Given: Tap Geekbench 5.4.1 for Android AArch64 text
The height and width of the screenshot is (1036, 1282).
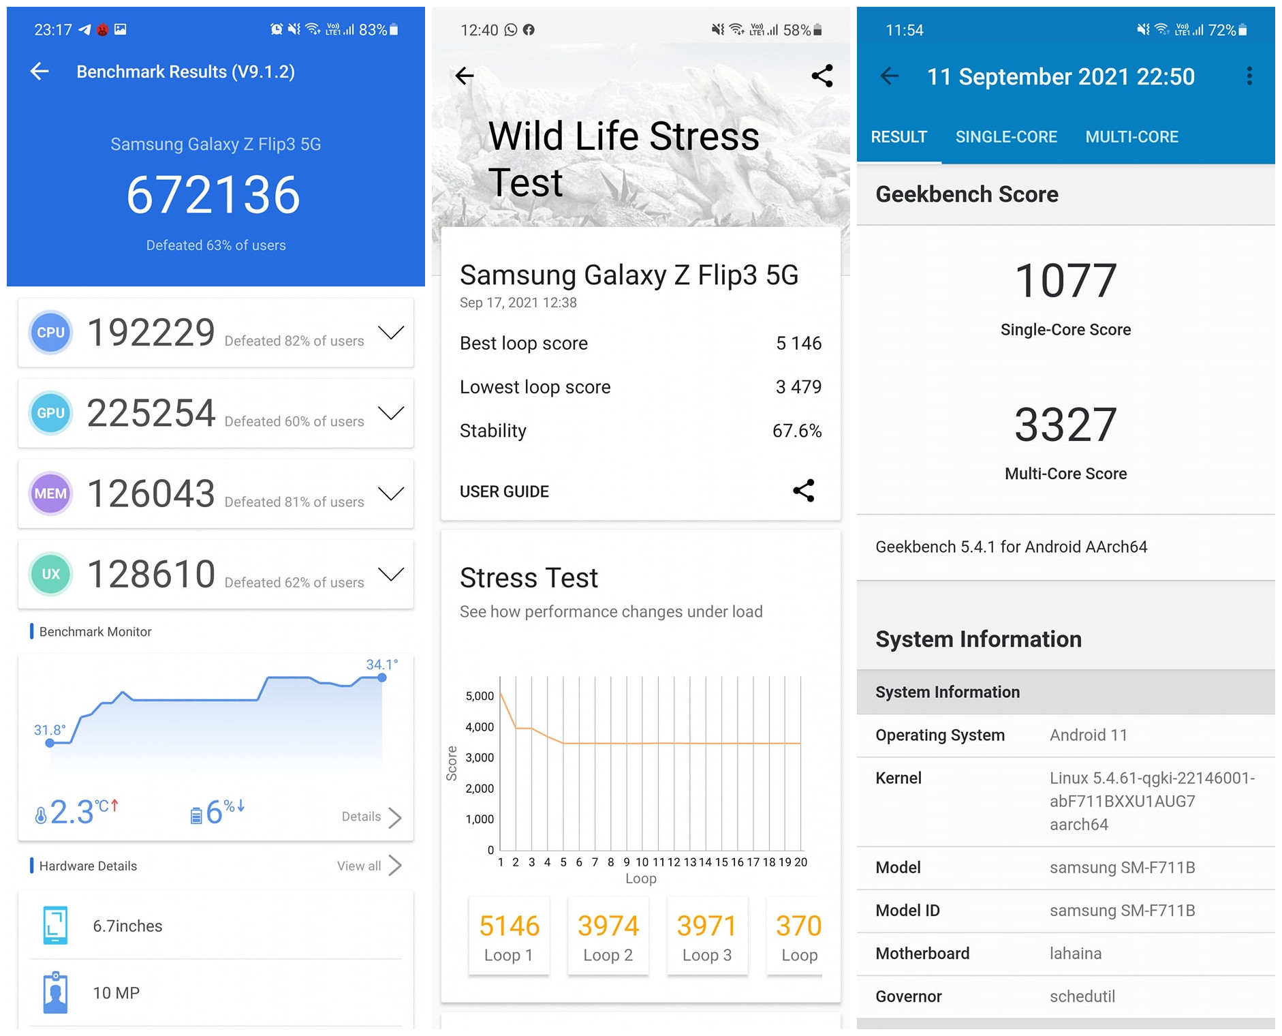Looking at the screenshot, I should pos(1011,547).
